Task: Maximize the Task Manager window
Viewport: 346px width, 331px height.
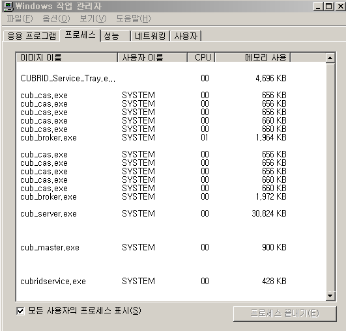Action: tap(328, 7)
